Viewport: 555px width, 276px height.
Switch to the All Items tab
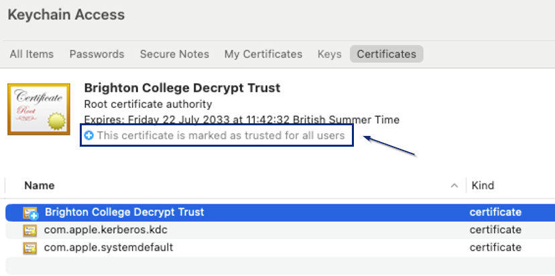pos(32,54)
